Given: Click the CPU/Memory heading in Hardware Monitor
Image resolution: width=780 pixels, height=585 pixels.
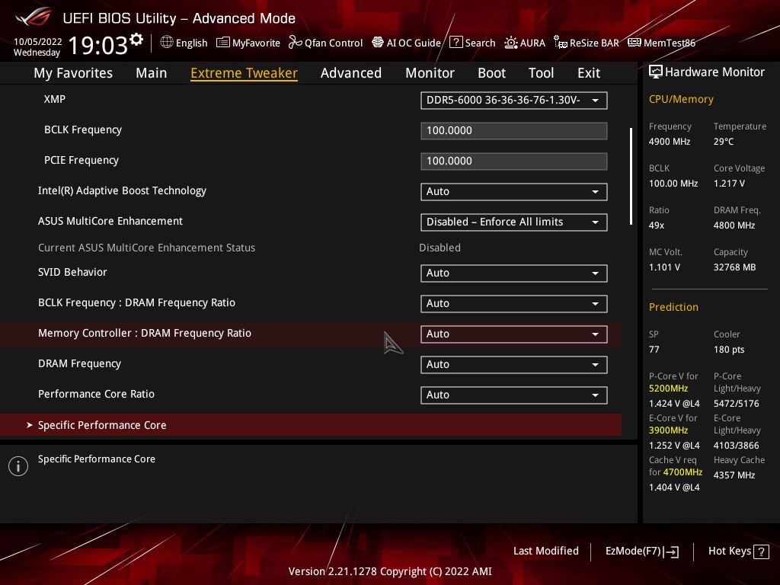Looking at the screenshot, I should pyautogui.click(x=681, y=99).
